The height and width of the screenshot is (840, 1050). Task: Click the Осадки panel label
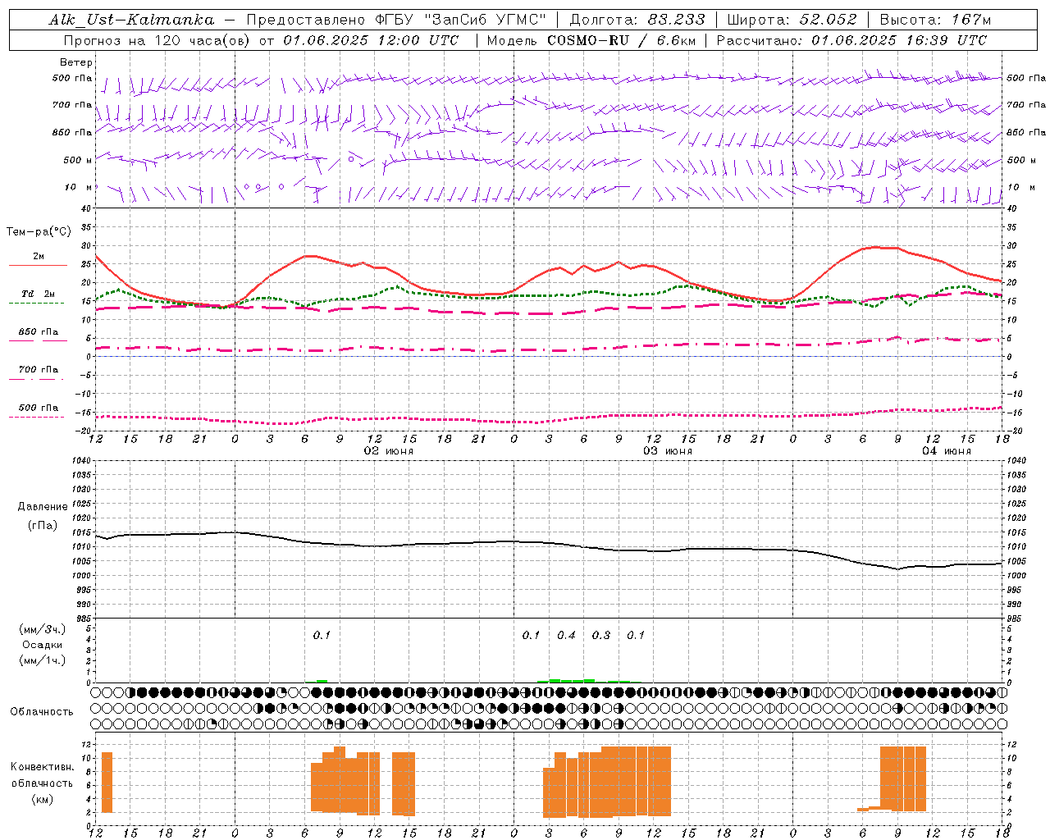point(43,645)
